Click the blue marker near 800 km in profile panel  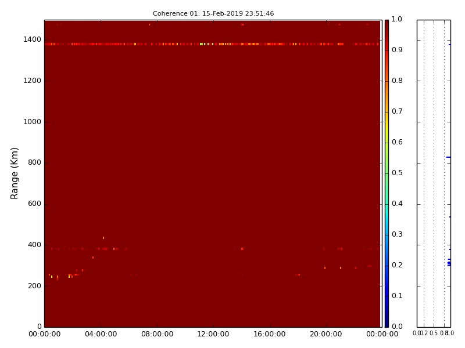click(x=448, y=157)
